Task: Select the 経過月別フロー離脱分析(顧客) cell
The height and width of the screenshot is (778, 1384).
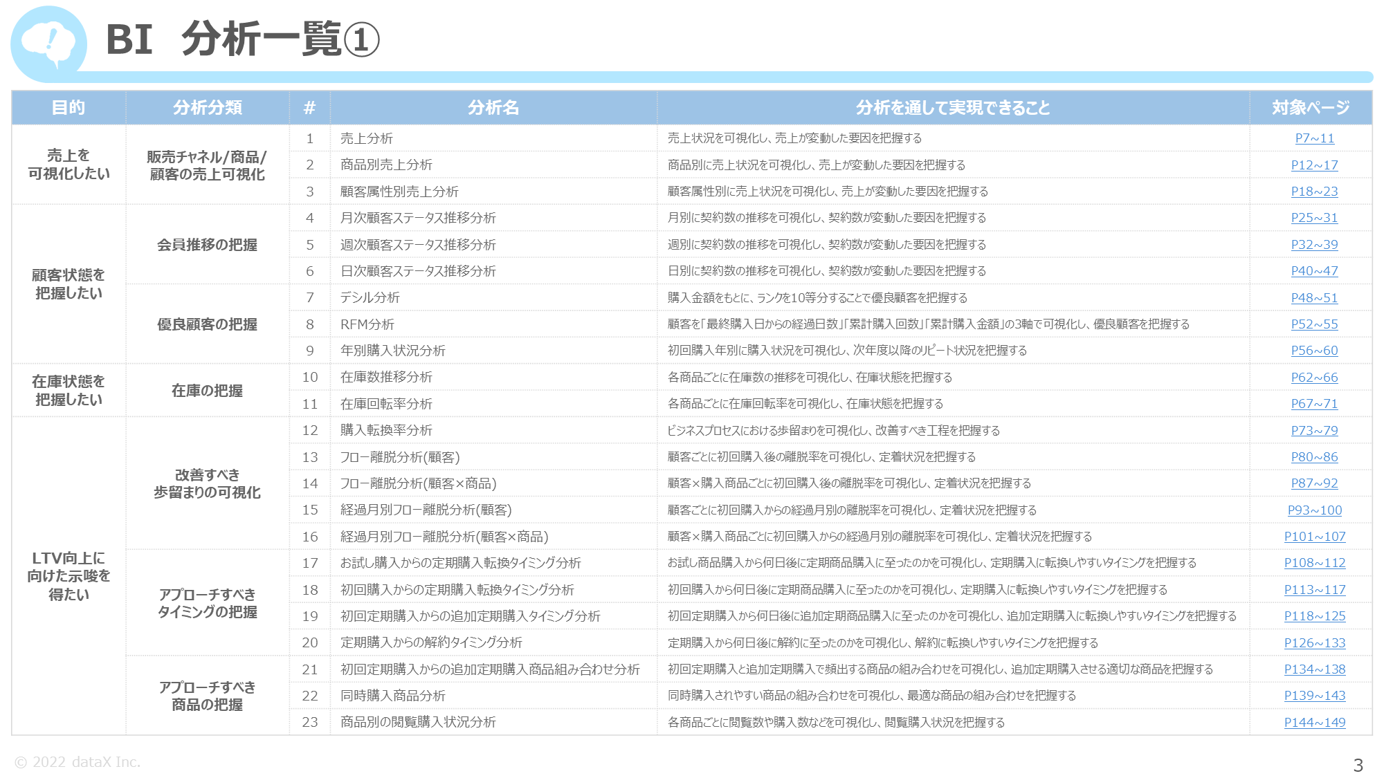Action: pyautogui.click(x=493, y=510)
